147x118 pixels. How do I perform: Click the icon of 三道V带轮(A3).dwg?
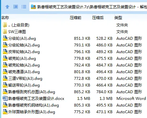[5, 78]
